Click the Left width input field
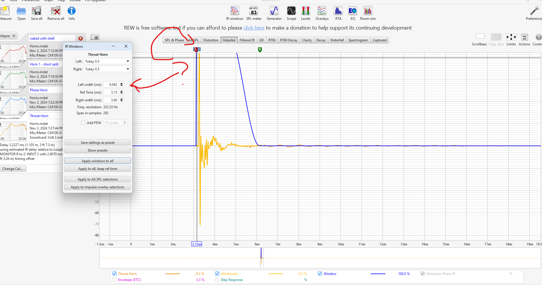The height and width of the screenshot is (285, 542). click(x=111, y=85)
